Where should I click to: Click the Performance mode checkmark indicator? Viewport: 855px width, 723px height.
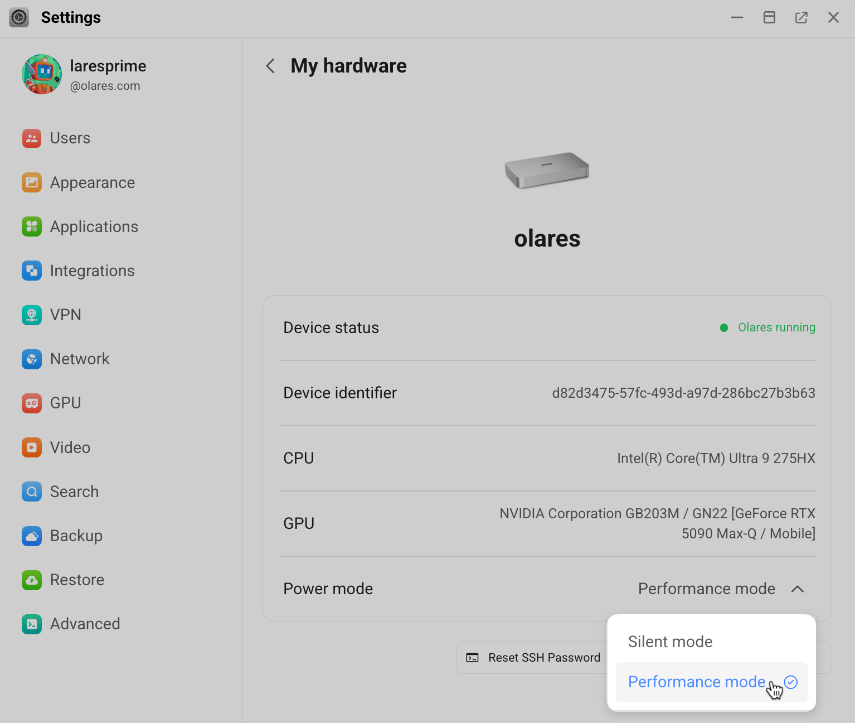click(x=791, y=682)
